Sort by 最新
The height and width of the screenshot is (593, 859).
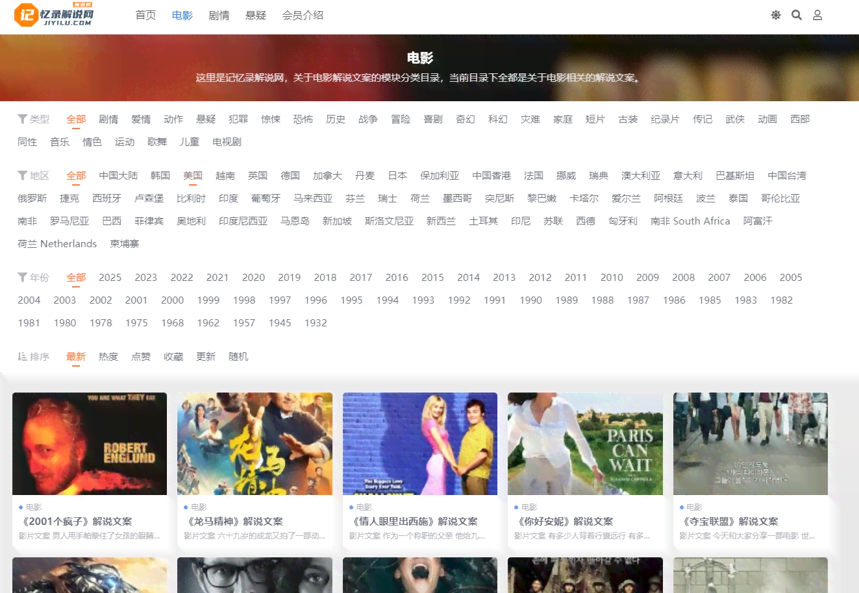[76, 357]
